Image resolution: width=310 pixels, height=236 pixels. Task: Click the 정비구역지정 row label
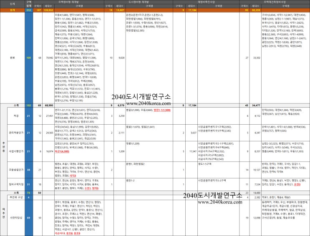(x=16, y=184)
